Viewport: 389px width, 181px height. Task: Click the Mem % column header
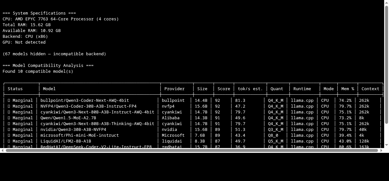(348, 89)
